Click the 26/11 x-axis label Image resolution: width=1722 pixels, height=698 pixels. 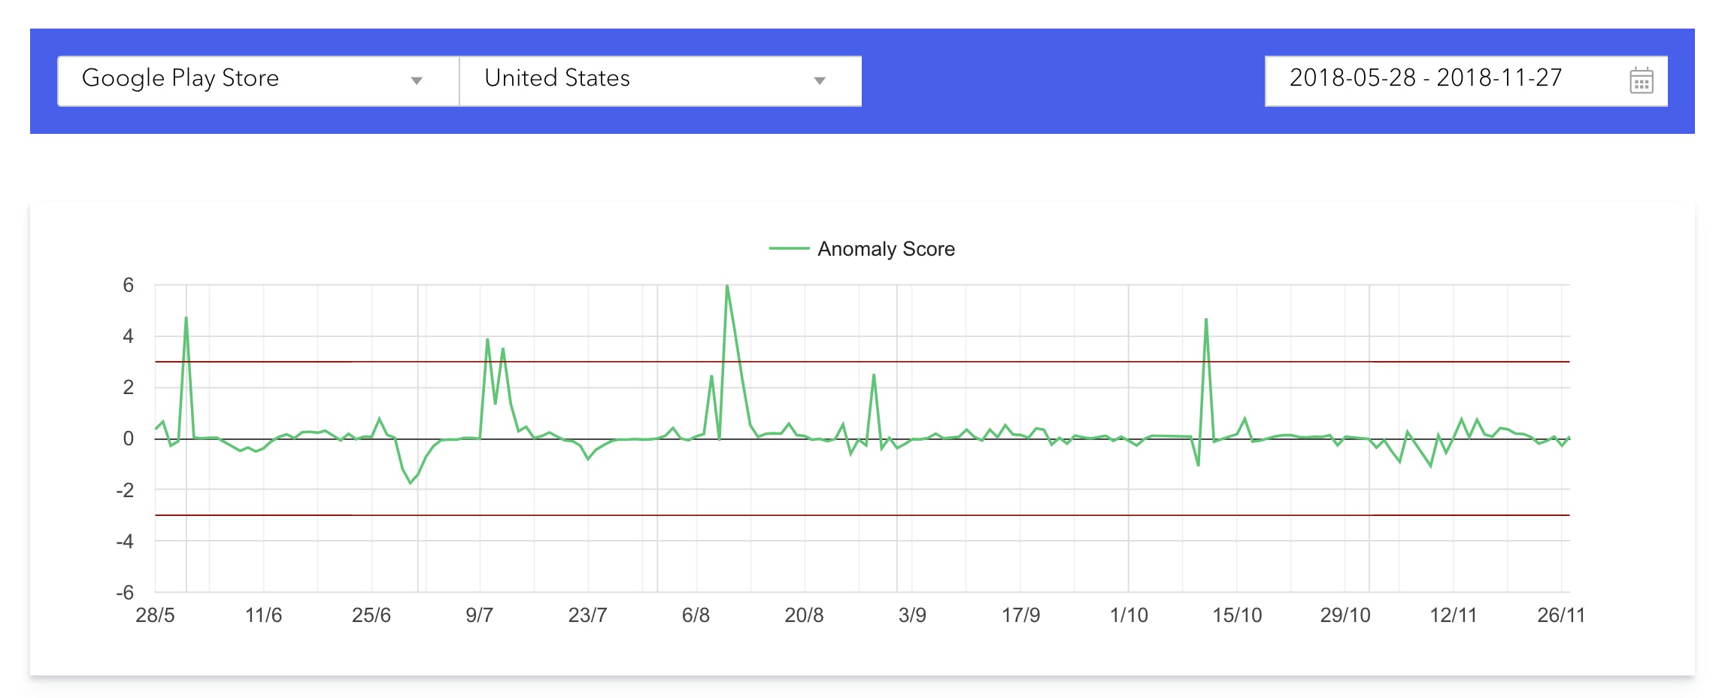tap(1561, 615)
